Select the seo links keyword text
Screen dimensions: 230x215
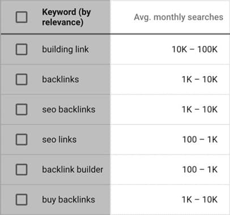coord(59,140)
